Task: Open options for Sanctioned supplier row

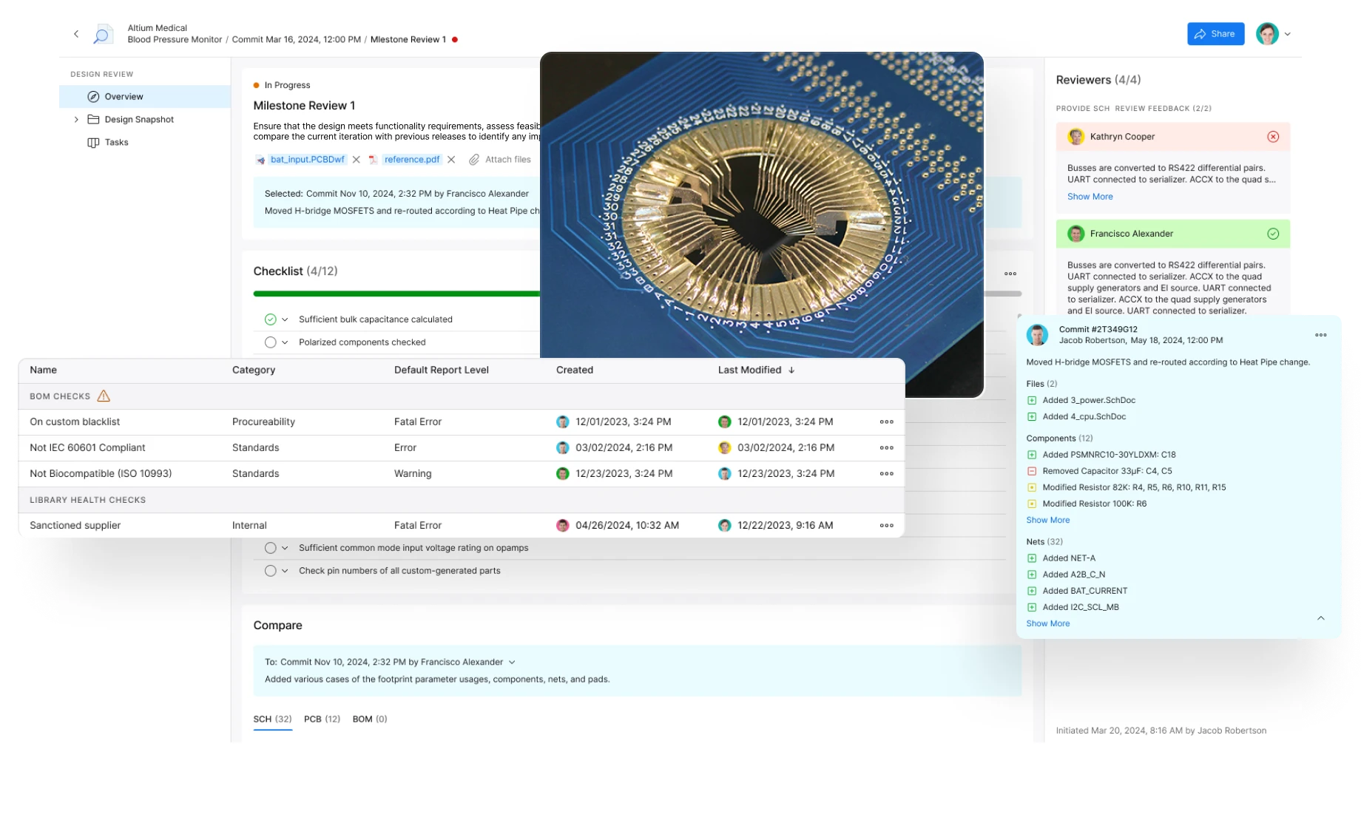Action: 886,526
